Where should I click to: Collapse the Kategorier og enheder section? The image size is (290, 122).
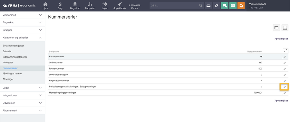(x=22, y=38)
